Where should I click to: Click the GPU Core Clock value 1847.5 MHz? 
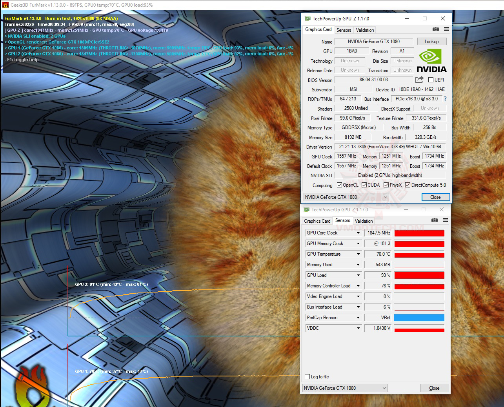[378, 233]
